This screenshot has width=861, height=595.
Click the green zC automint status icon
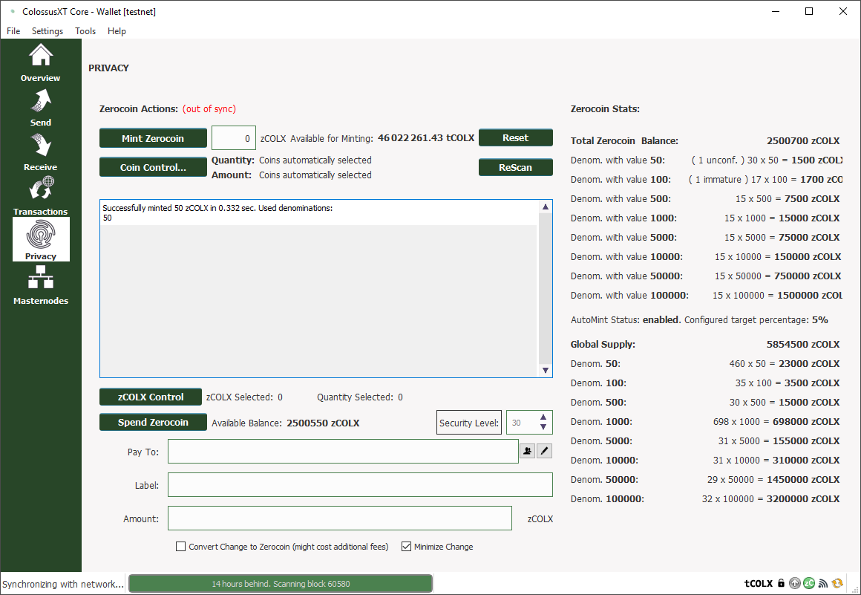(809, 583)
